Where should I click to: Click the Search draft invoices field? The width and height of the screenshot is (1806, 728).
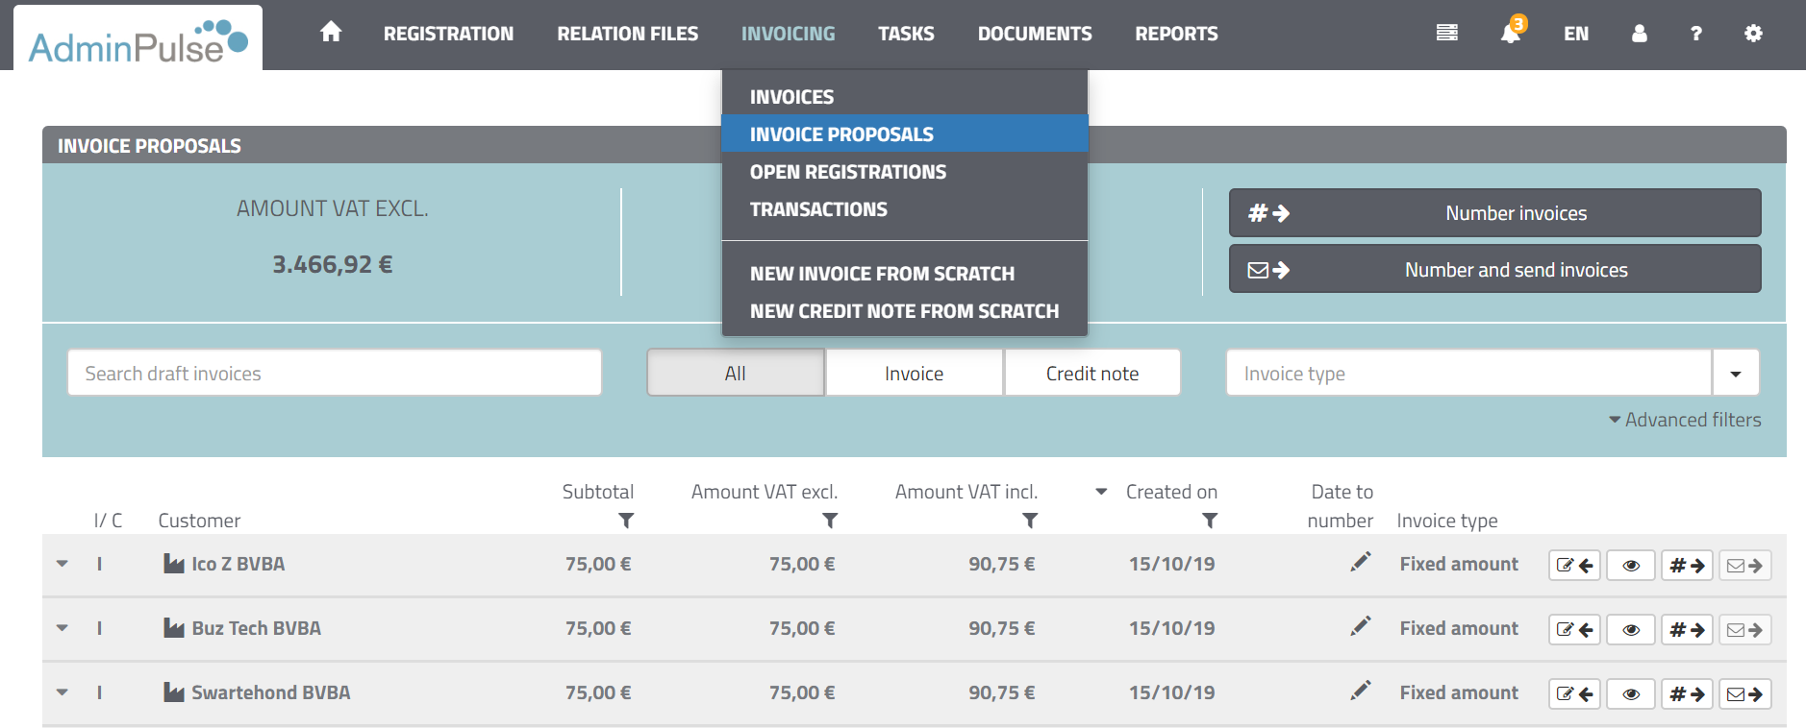point(334,374)
